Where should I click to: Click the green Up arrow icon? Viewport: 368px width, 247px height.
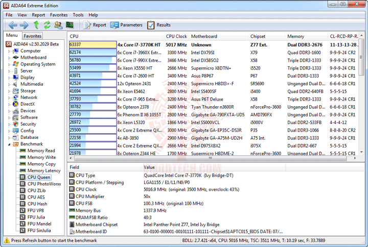[x=36, y=24]
